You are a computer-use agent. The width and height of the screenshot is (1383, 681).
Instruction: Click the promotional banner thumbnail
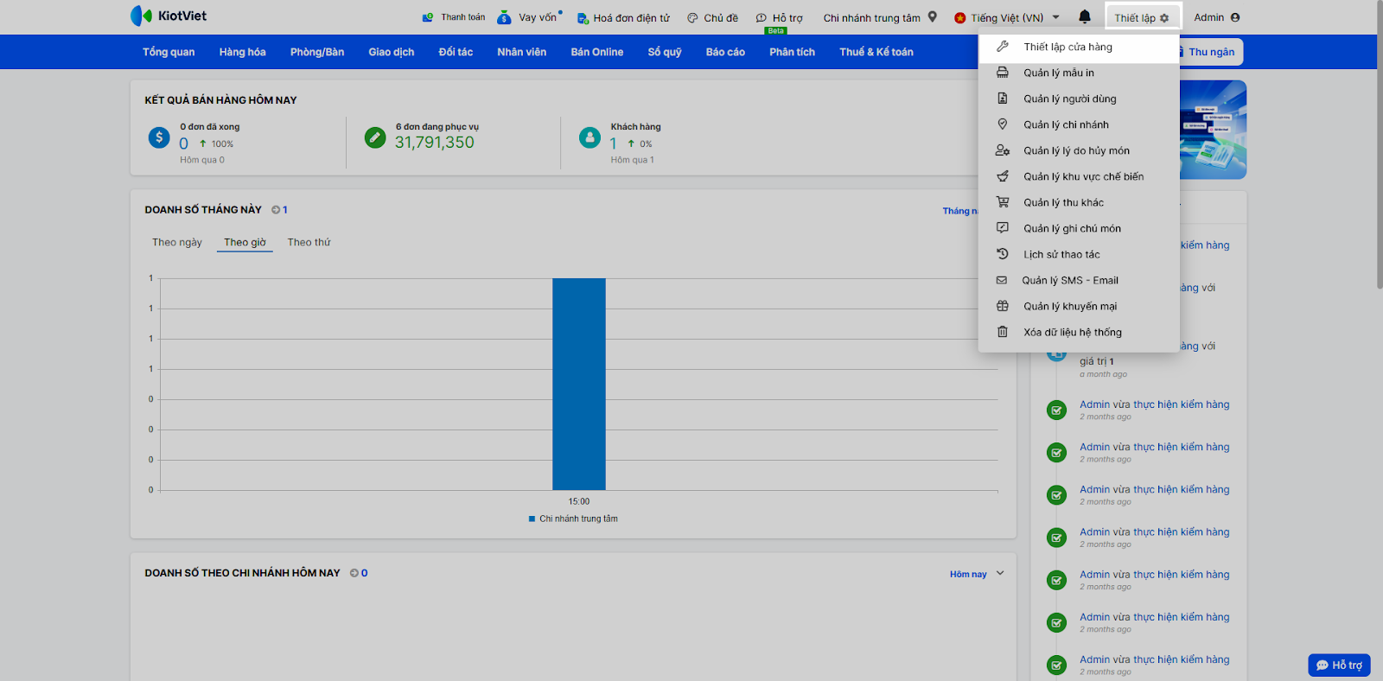tap(1214, 130)
